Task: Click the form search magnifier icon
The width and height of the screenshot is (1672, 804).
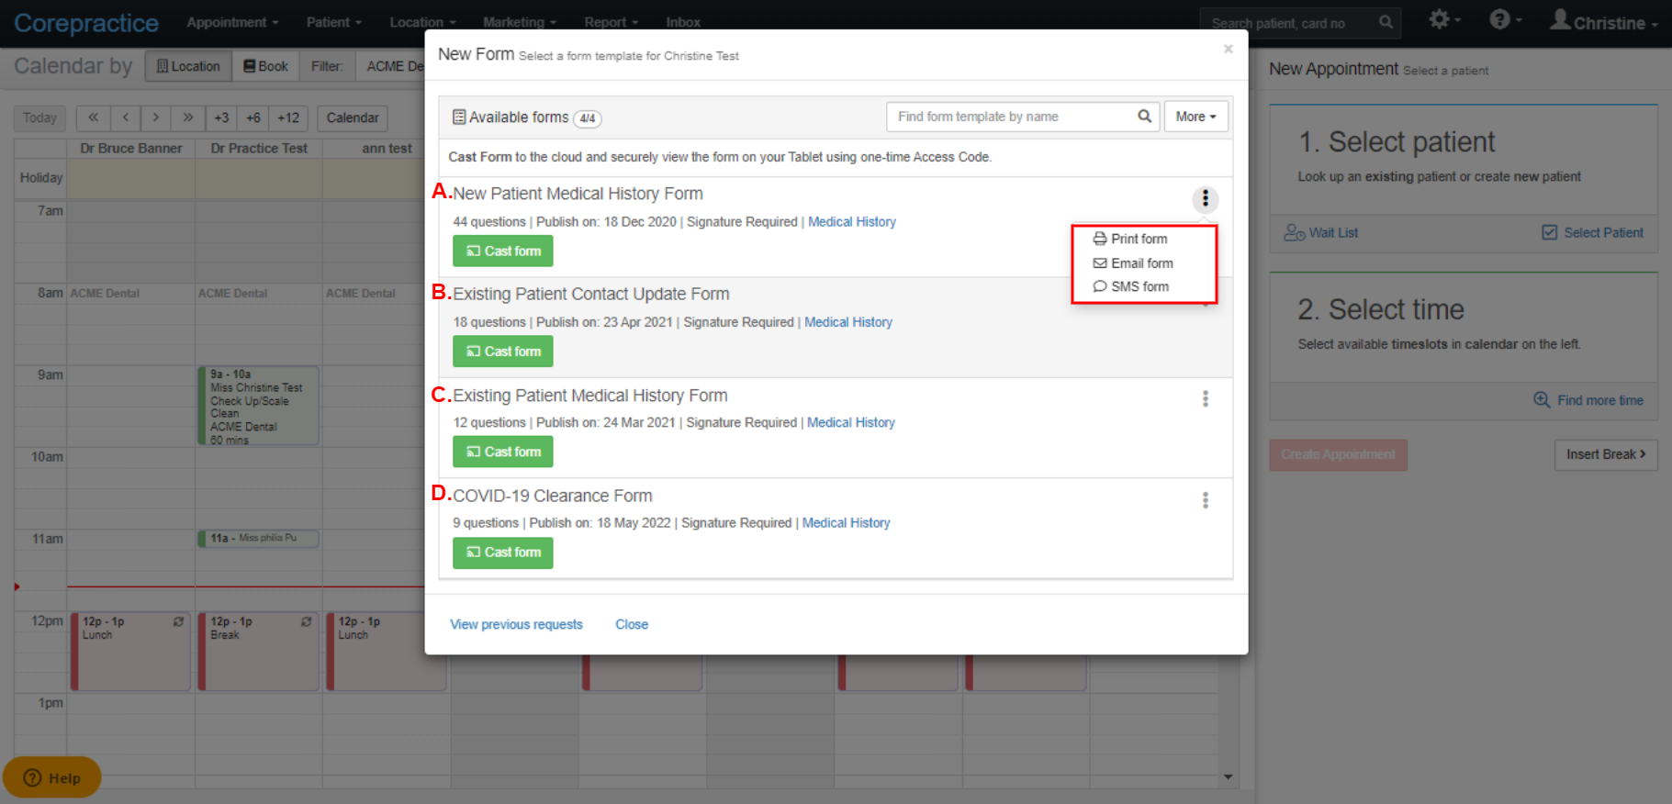Action: click(x=1144, y=117)
